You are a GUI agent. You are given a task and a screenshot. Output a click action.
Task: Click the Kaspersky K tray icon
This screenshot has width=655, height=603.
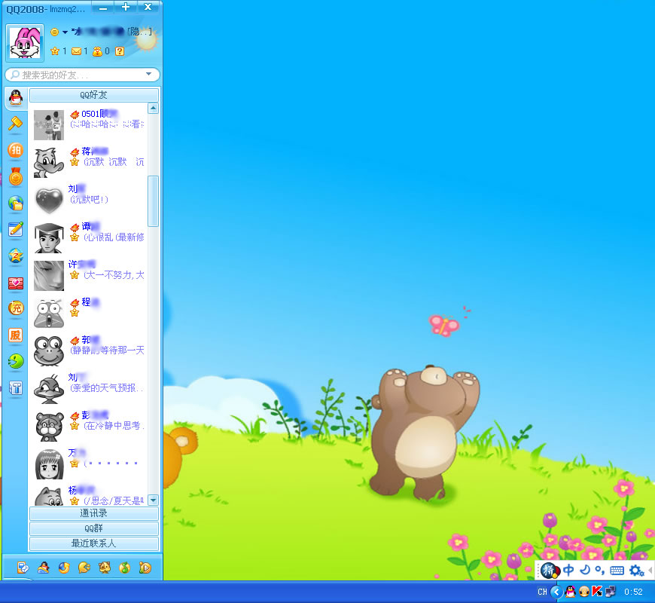[597, 592]
